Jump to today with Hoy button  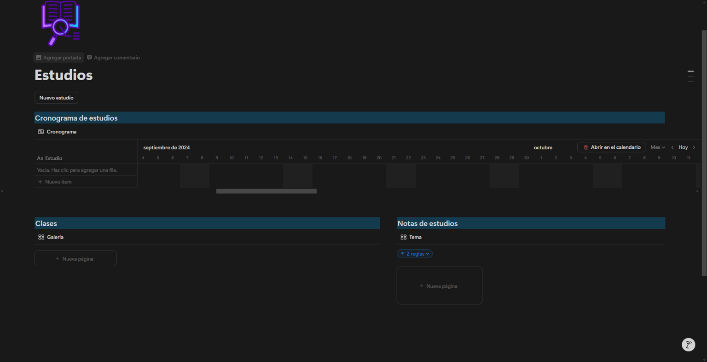pos(683,147)
